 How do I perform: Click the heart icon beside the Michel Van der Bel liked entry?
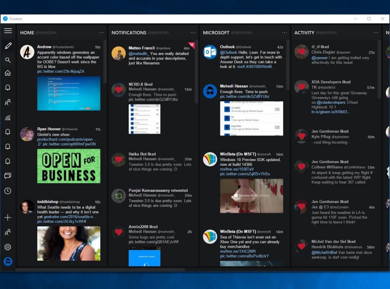pyautogui.click(x=302, y=246)
